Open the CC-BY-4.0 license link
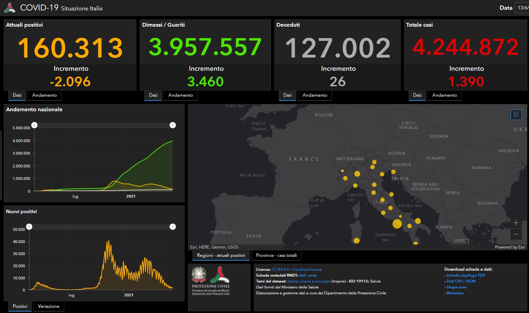 pos(280,269)
